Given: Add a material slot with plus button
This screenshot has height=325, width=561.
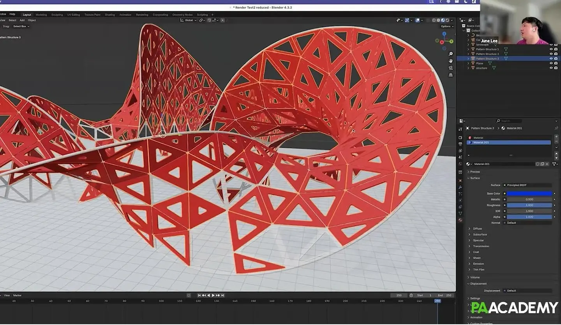Looking at the screenshot, I should [x=556, y=137].
